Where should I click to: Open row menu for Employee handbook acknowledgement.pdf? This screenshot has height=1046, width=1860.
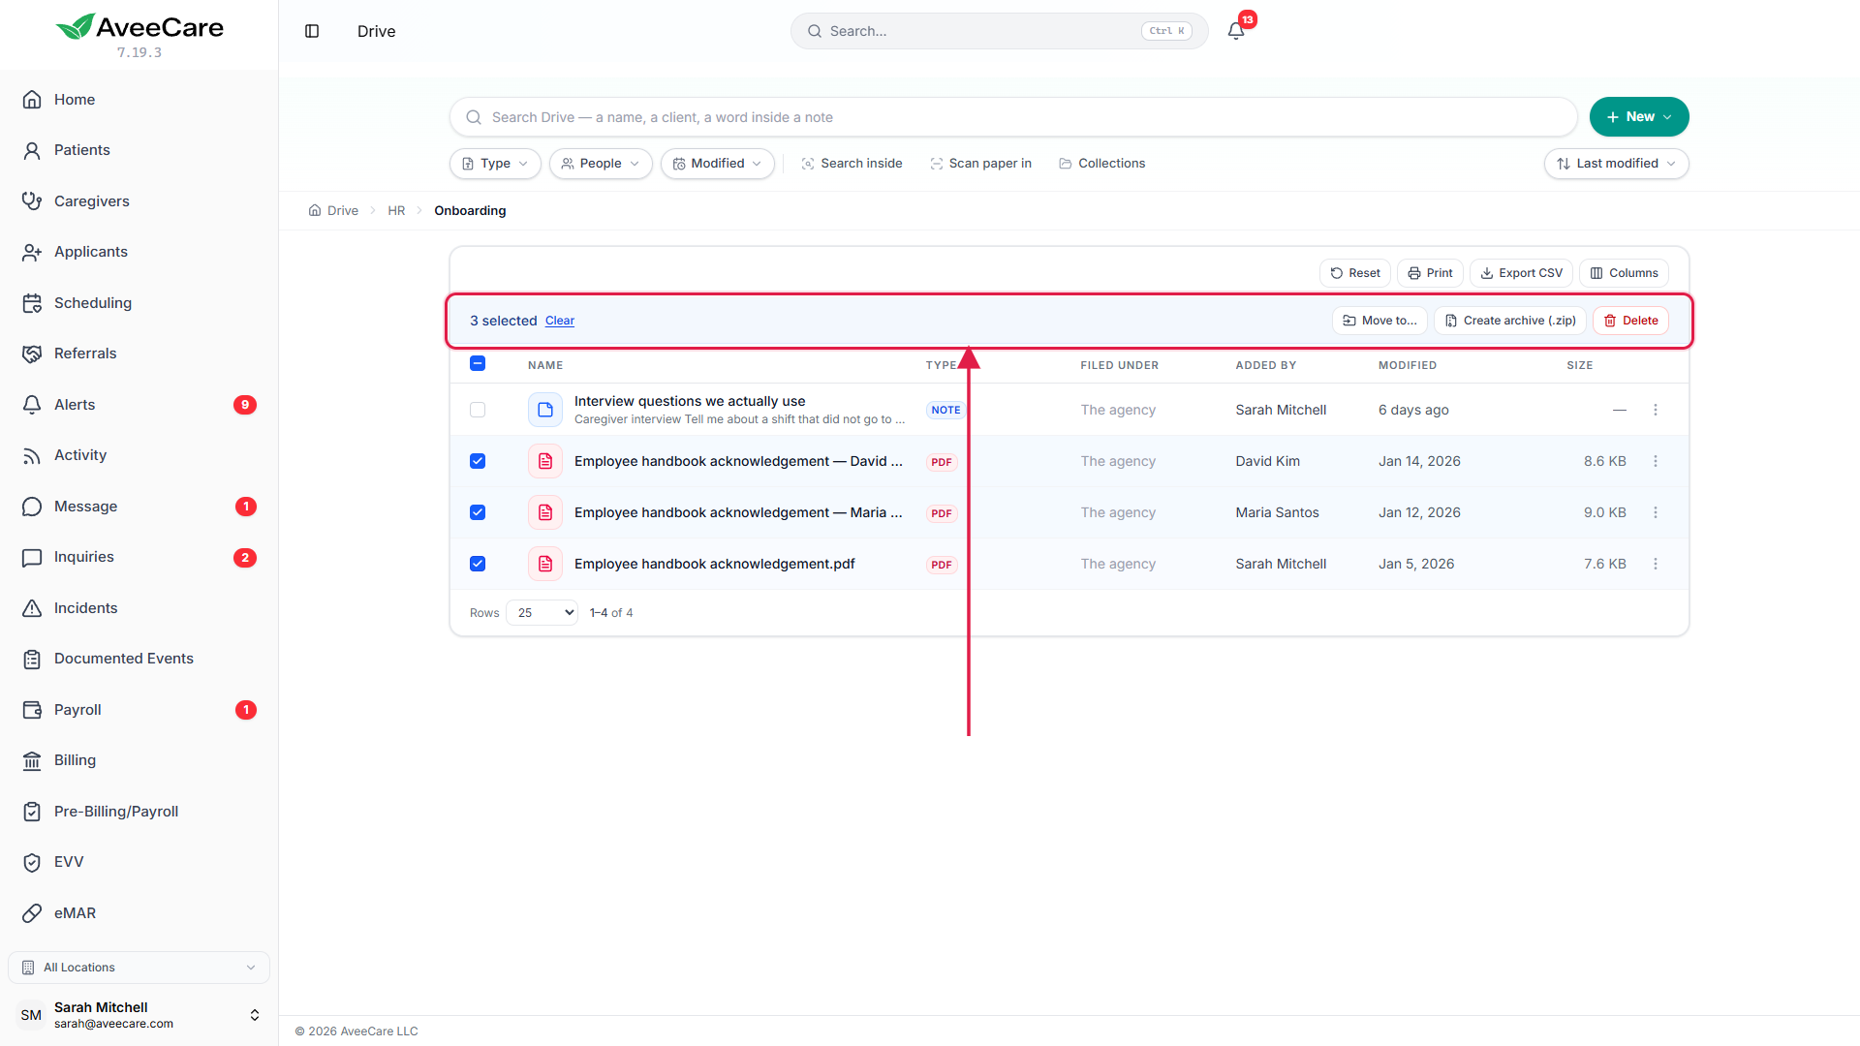pos(1656,564)
